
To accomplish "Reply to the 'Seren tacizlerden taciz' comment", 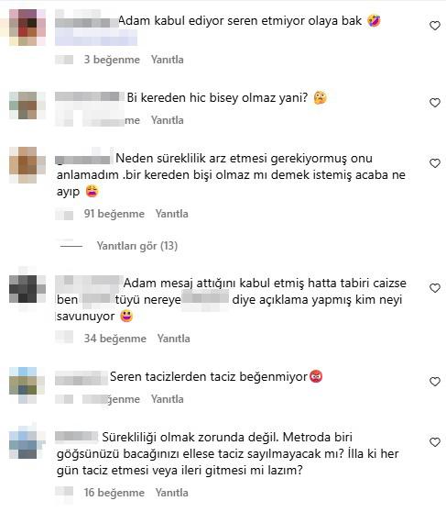I will 167,399.
